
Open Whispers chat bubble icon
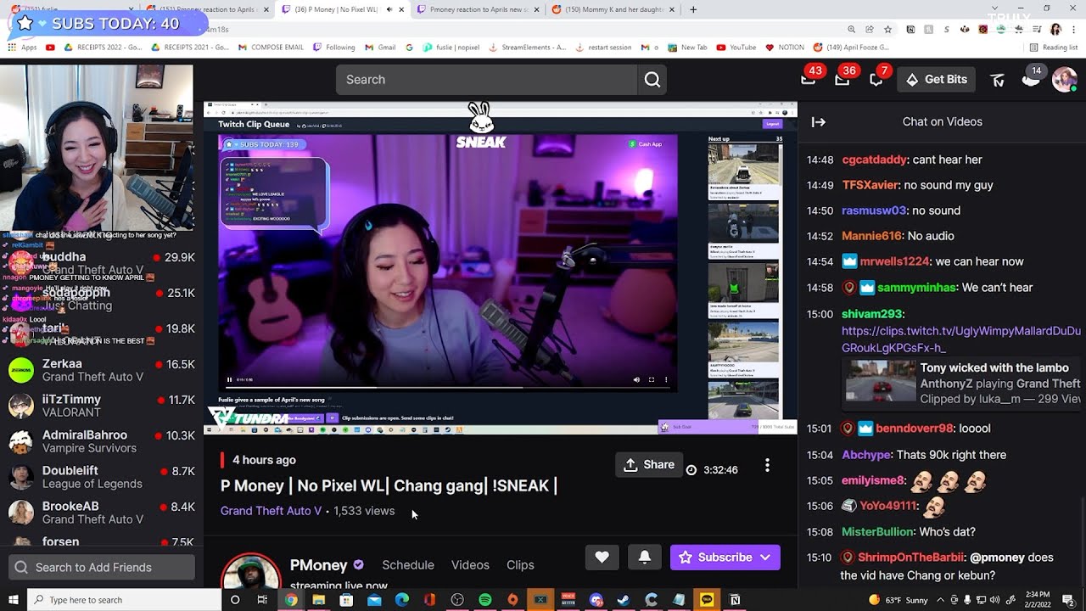point(876,79)
